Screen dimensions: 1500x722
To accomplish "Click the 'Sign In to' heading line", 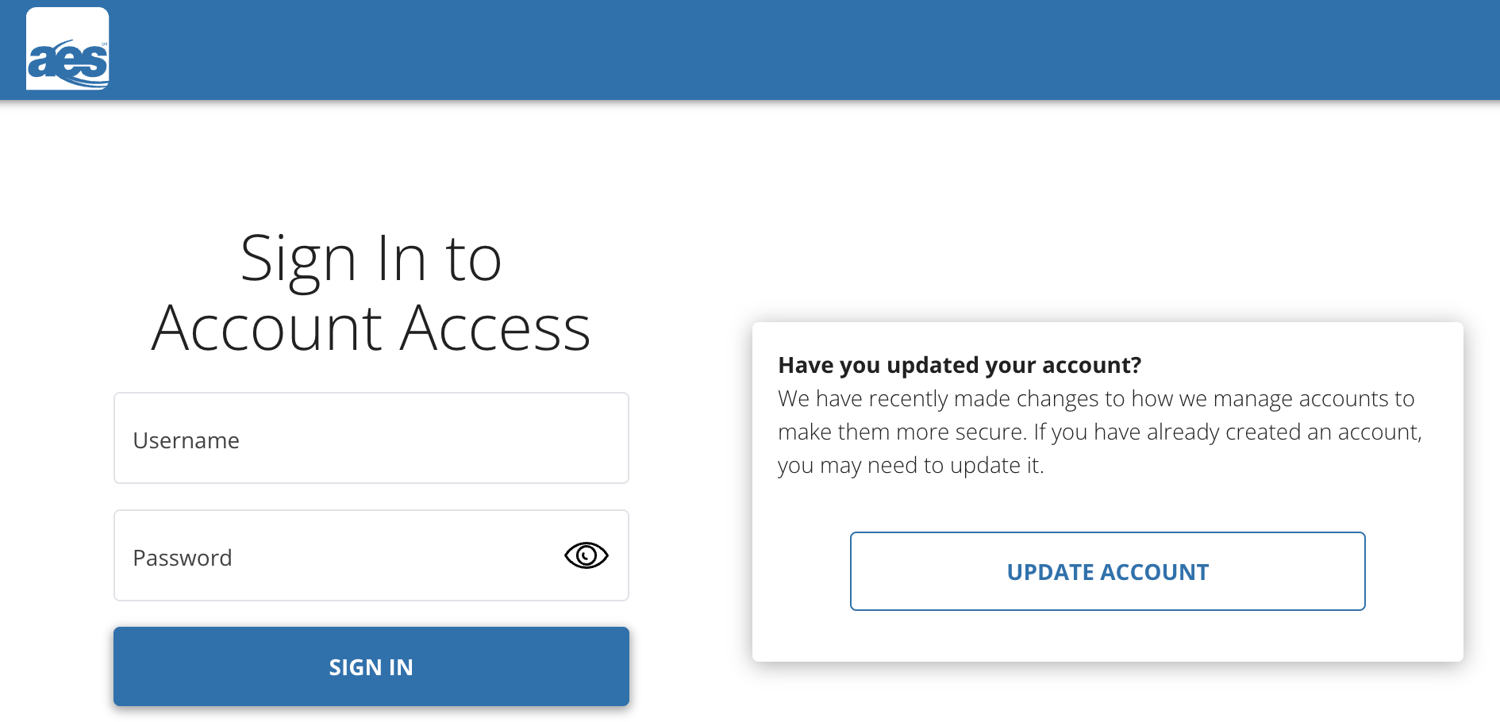I will click(x=371, y=260).
